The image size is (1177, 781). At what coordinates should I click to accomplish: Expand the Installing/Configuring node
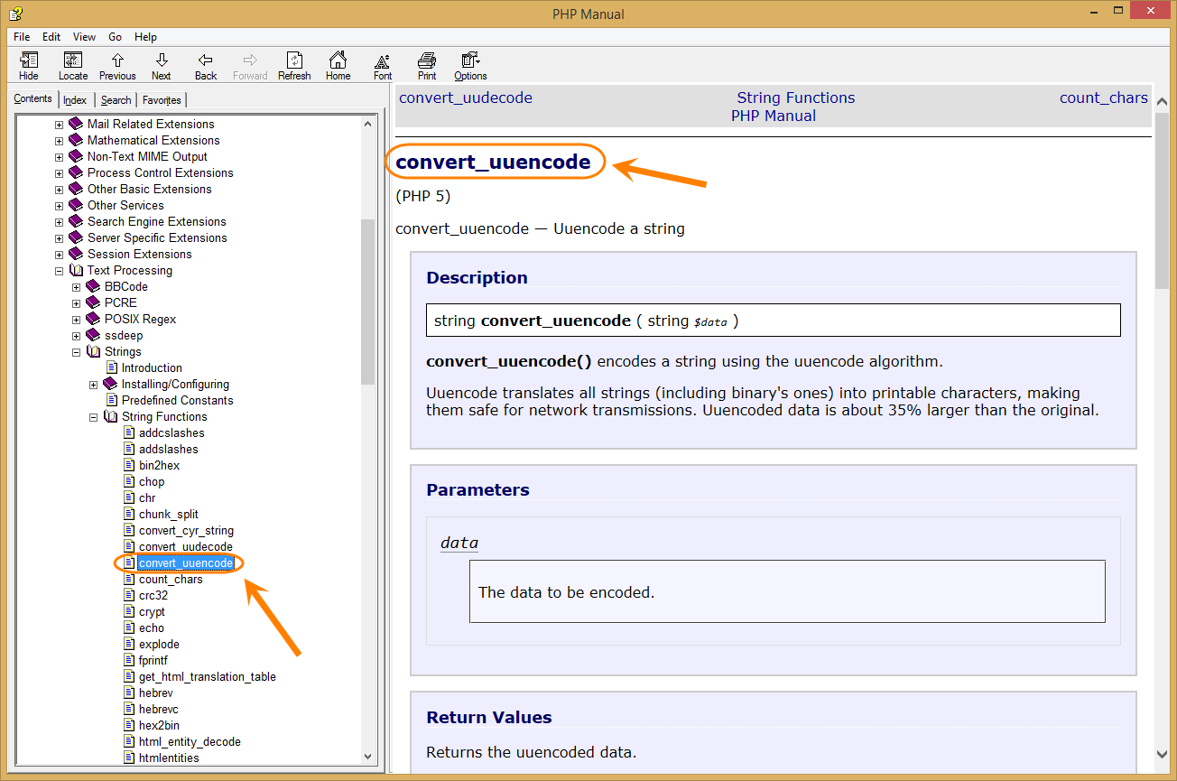point(94,385)
